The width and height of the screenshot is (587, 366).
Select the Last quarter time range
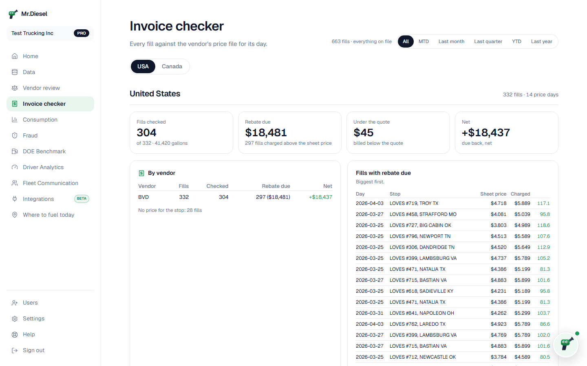pyautogui.click(x=488, y=41)
